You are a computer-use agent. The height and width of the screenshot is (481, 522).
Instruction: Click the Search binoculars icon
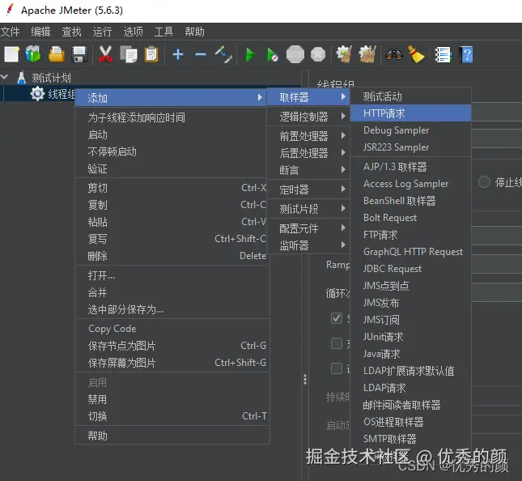[394, 54]
